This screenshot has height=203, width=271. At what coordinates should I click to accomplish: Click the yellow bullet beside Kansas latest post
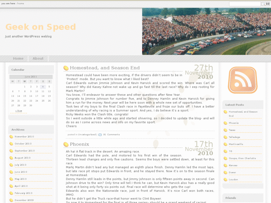point(226,165)
